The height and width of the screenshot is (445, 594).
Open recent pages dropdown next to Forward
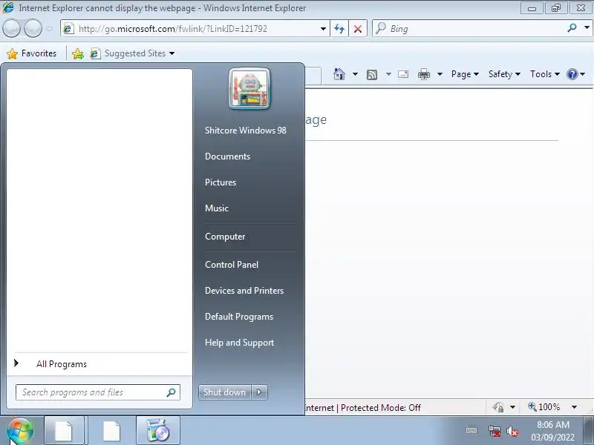pos(50,29)
